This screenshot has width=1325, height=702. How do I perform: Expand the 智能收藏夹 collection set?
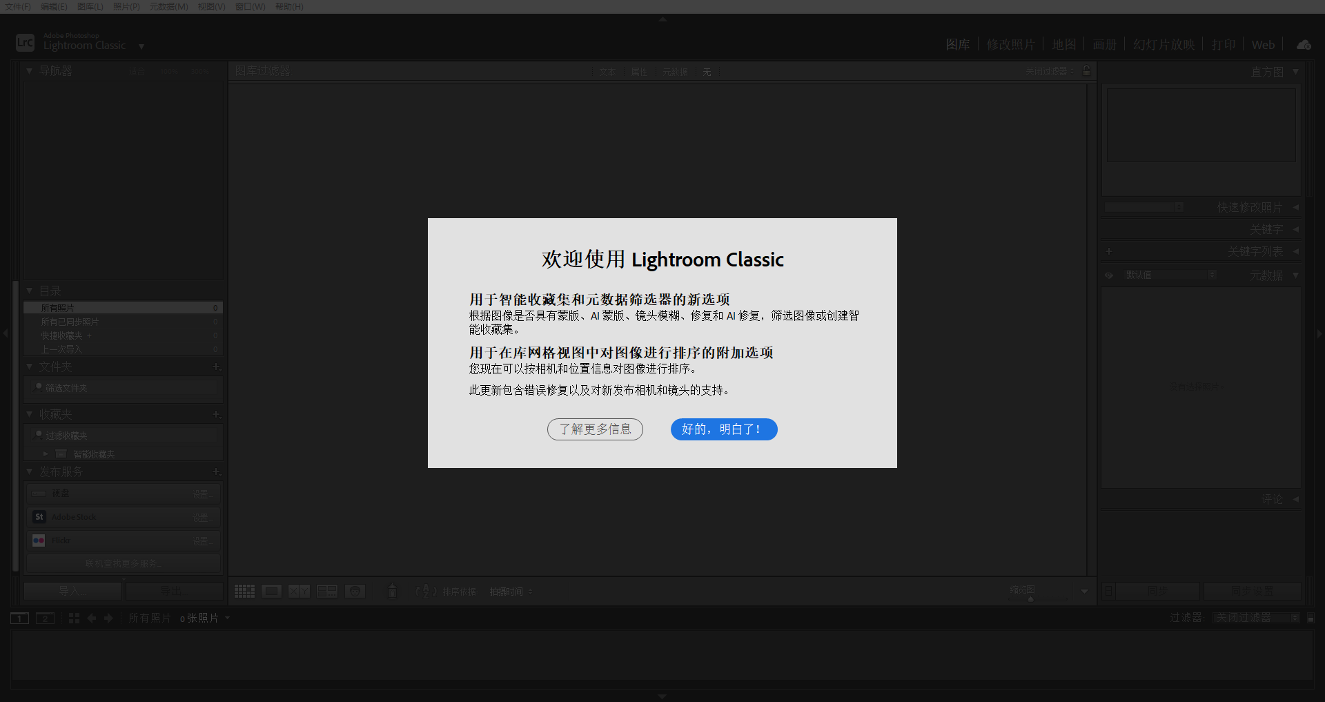click(x=46, y=454)
